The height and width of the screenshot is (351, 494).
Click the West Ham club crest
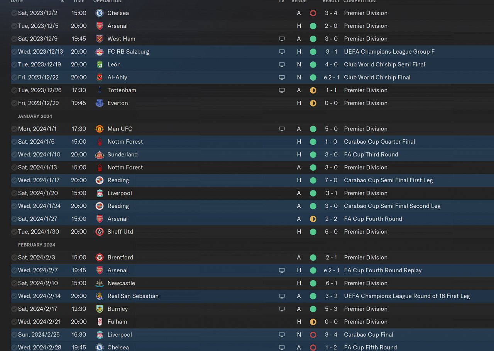(99, 39)
